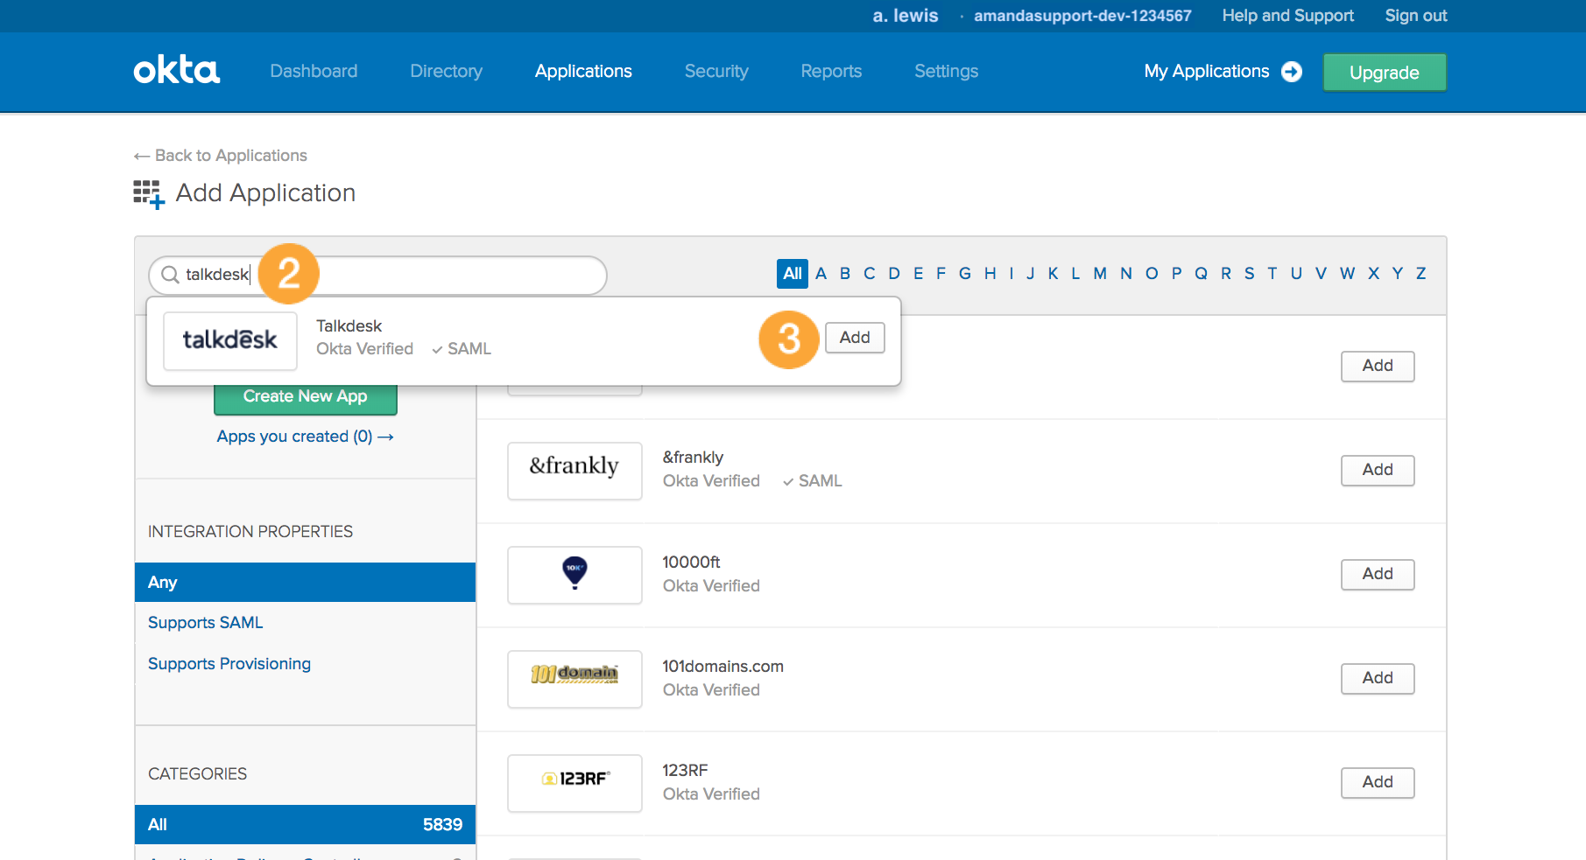Filter apps by letter B
Image resolution: width=1586 pixels, height=860 pixels.
click(845, 274)
